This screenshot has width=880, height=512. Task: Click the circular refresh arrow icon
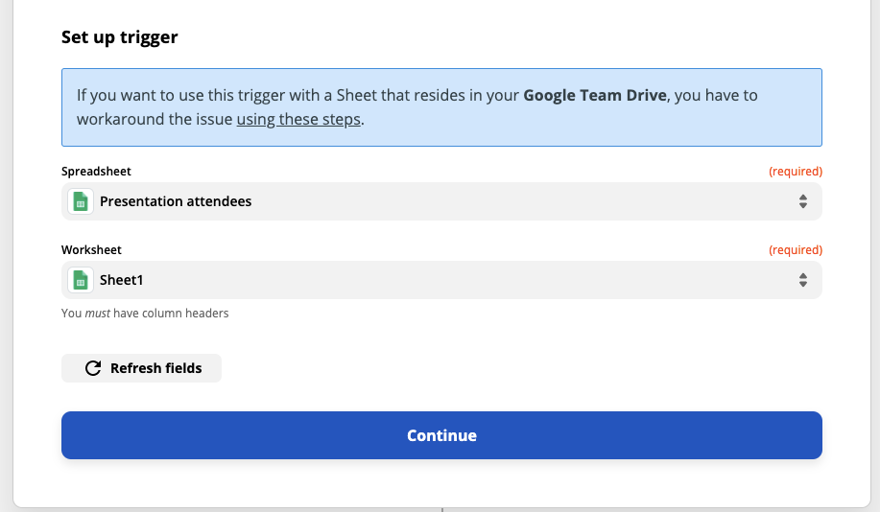(93, 368)
